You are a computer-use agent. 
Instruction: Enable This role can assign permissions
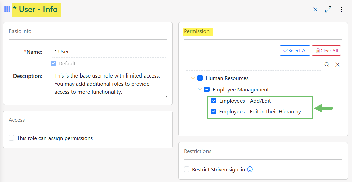(11, 138)
